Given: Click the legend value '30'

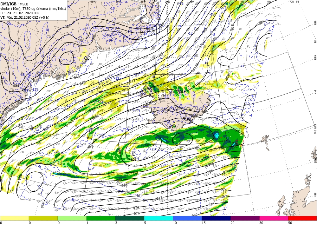Looking at the screenshot, I should tap(262, 223).
